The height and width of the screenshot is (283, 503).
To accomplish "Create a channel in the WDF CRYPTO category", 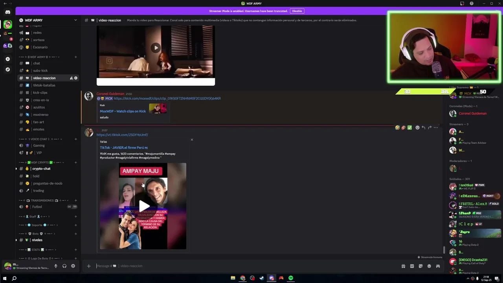I will pyautogui.click(x=75, y=162).
